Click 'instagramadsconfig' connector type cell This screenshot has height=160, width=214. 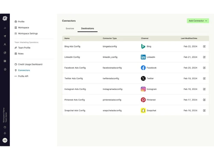[113, 89]
